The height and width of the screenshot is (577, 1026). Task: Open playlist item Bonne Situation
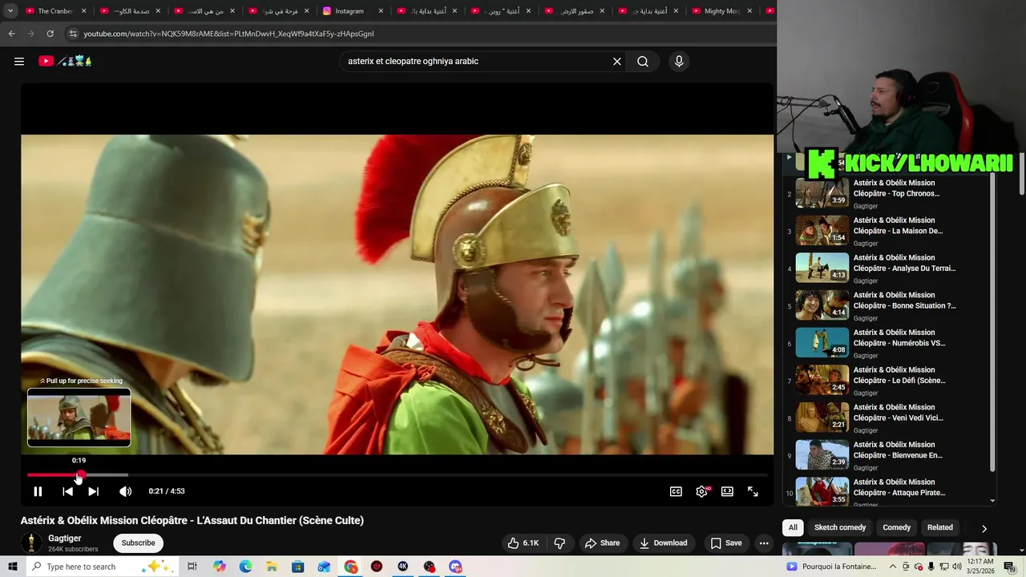(888, 305)
